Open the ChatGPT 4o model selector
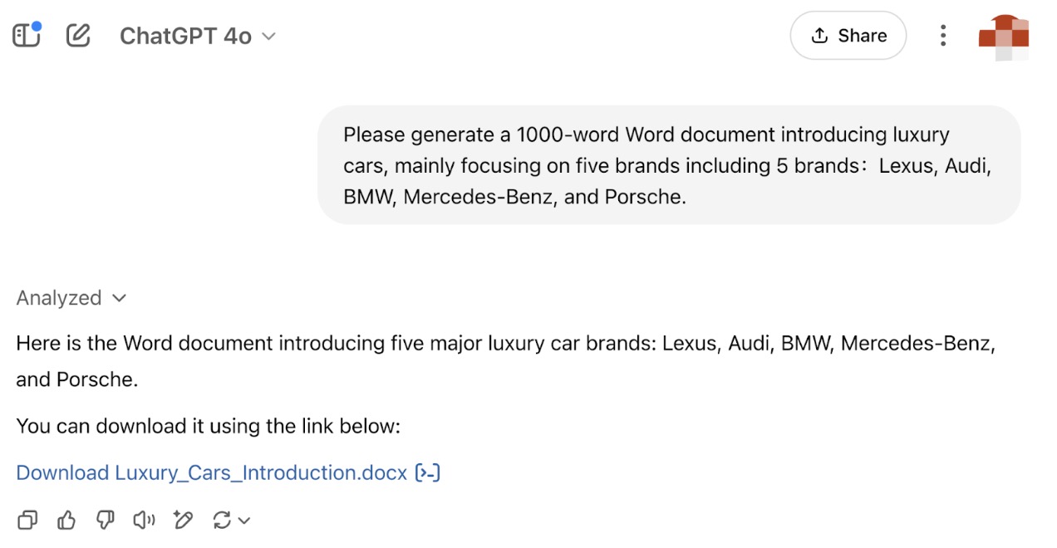 (x=197, y=36)
